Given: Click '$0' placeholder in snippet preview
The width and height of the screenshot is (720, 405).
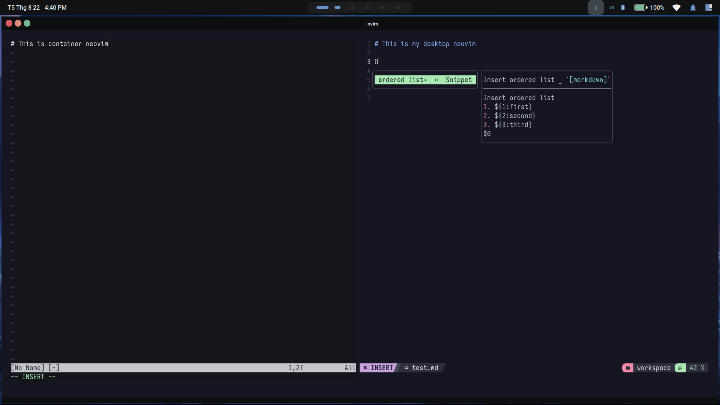Looking at the screenshot, I should tap(487, 134).
